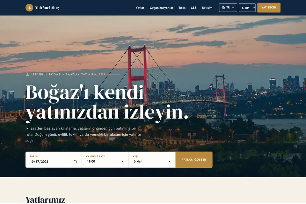
Task: Click the small anchor icon above headline
Action: tap(27, 74)
